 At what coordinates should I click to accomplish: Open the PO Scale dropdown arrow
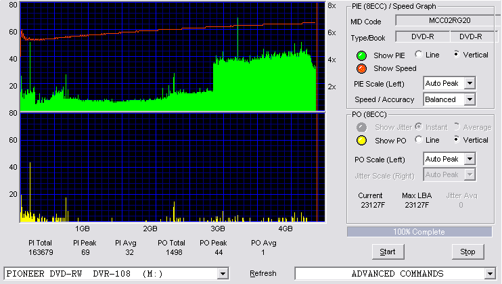click(x=470, y=159)
